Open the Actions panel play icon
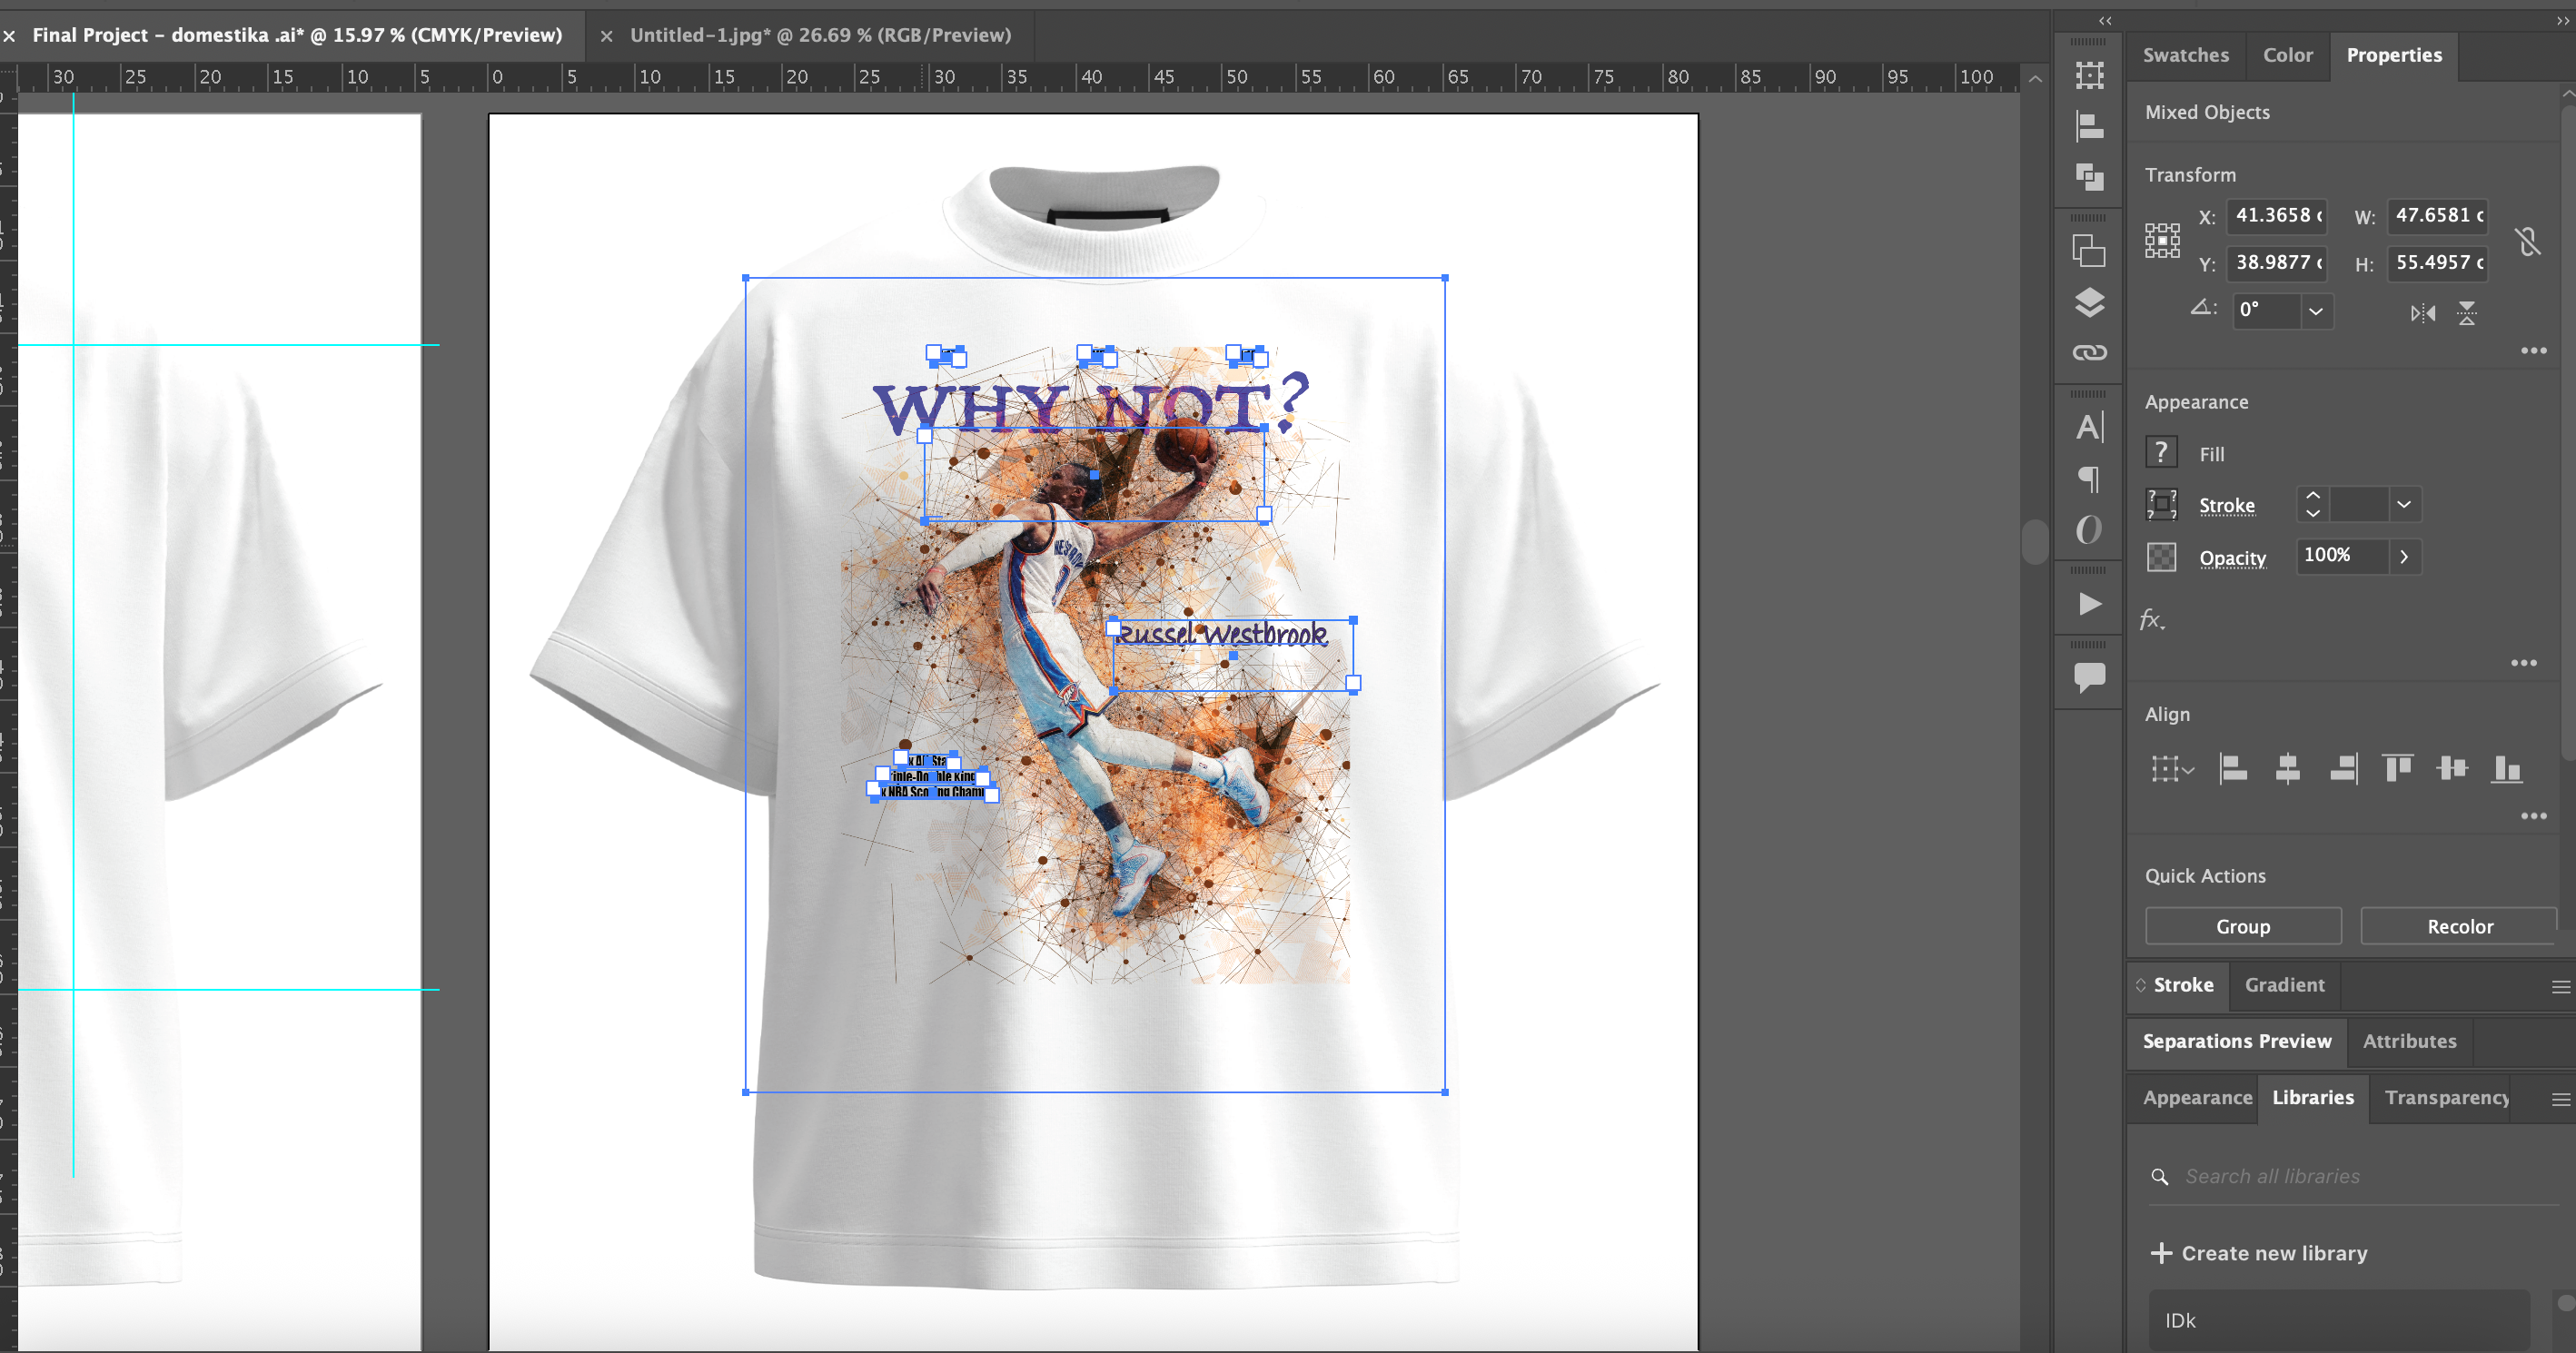Screen dimensions: 2576x1353 (2089, 604)
